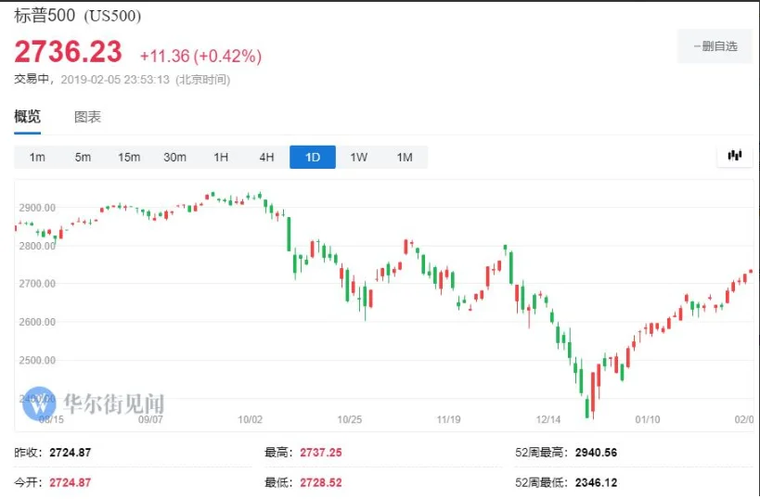Click the 10/02 date axis label
Viewport: 760px width, 499px height.
point(251,419)
